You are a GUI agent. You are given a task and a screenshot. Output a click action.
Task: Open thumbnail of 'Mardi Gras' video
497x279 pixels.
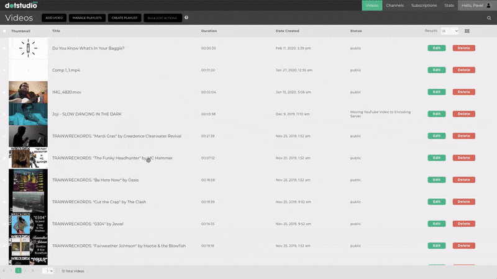[28, 136]
